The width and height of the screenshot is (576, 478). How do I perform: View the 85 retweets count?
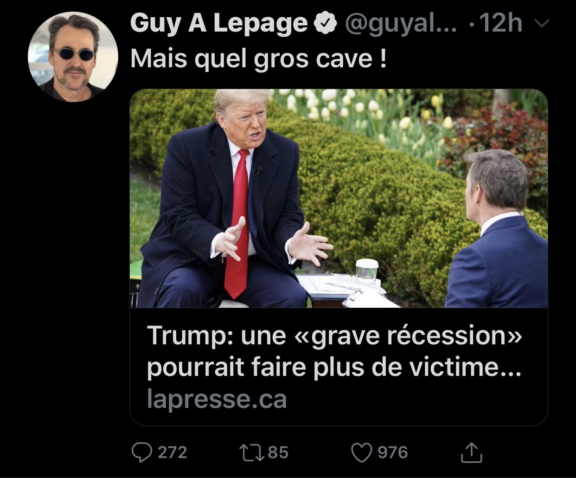click(x=278, y=452)
